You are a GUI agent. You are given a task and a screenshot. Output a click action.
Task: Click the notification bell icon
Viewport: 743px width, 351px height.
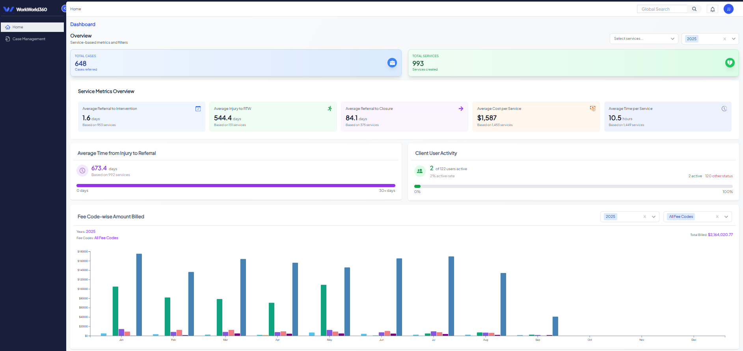712,9
